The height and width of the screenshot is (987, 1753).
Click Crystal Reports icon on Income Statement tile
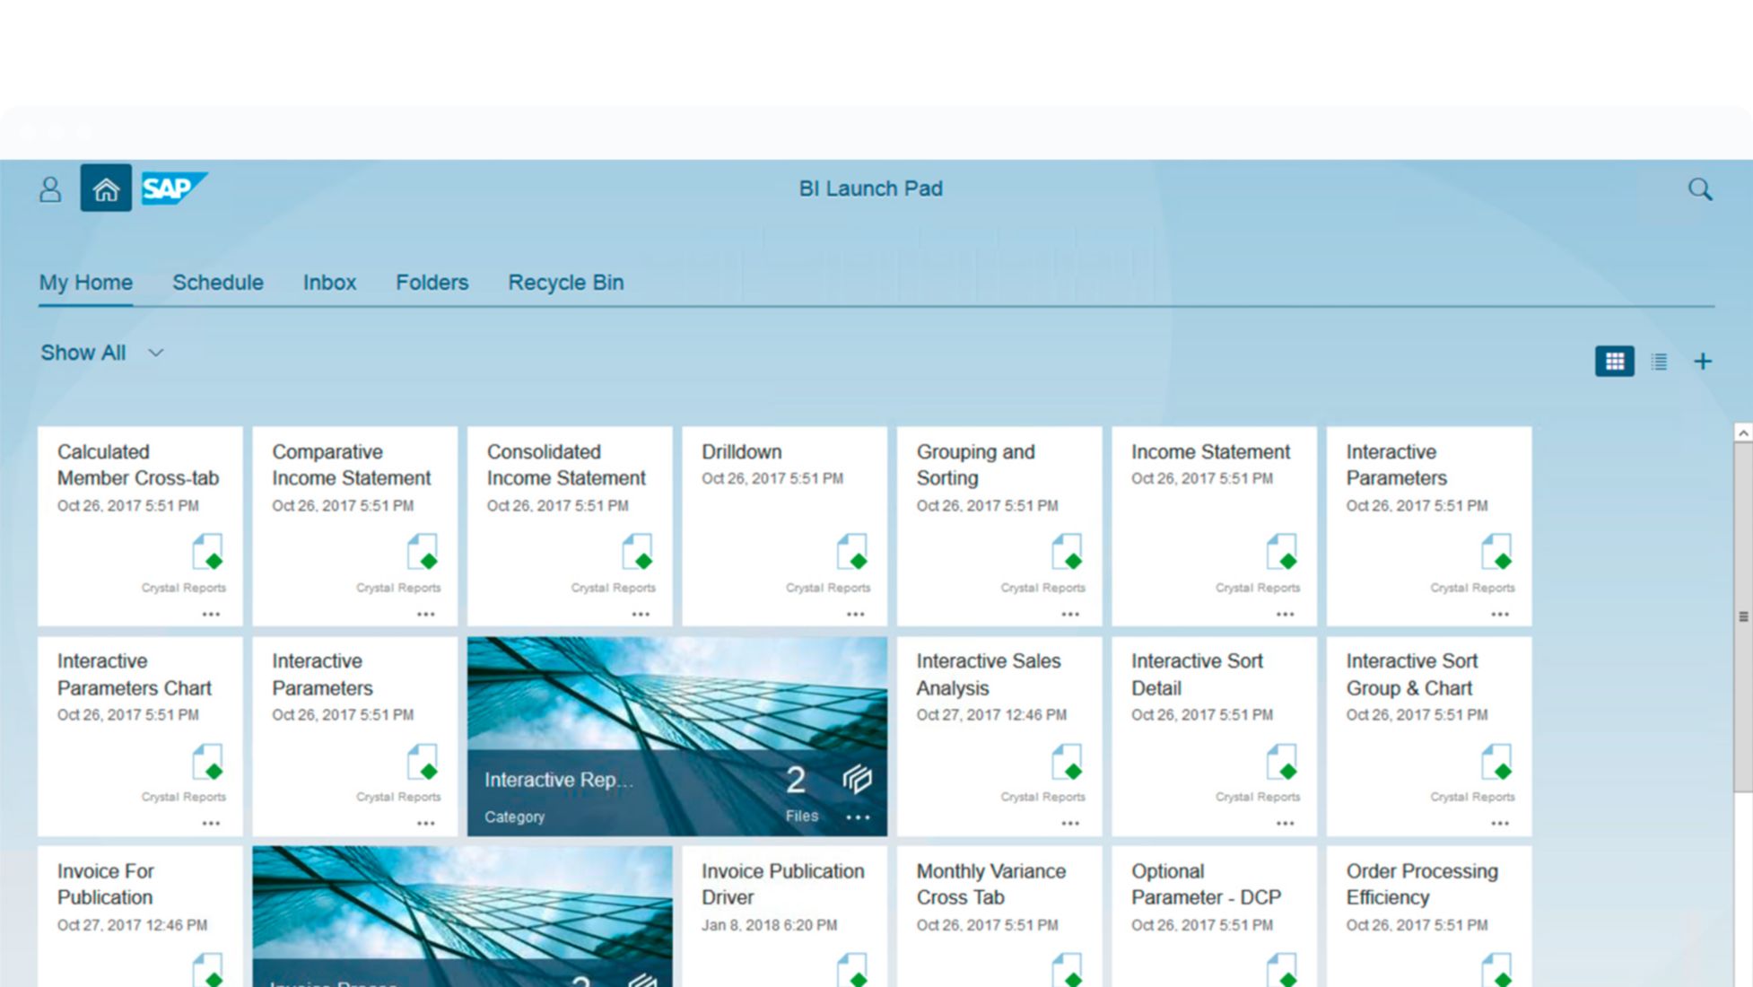coord(1282,553)
